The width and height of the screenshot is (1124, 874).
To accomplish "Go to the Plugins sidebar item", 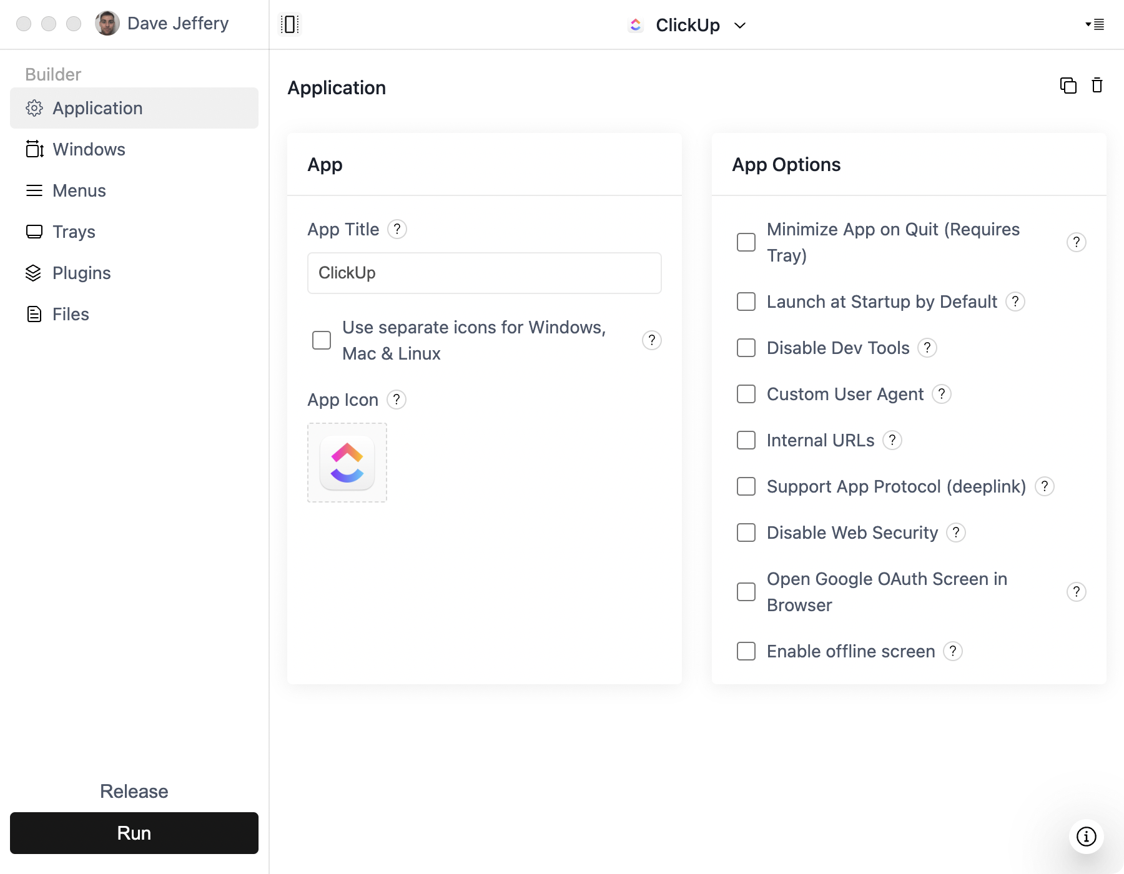I will pos(81,273).
